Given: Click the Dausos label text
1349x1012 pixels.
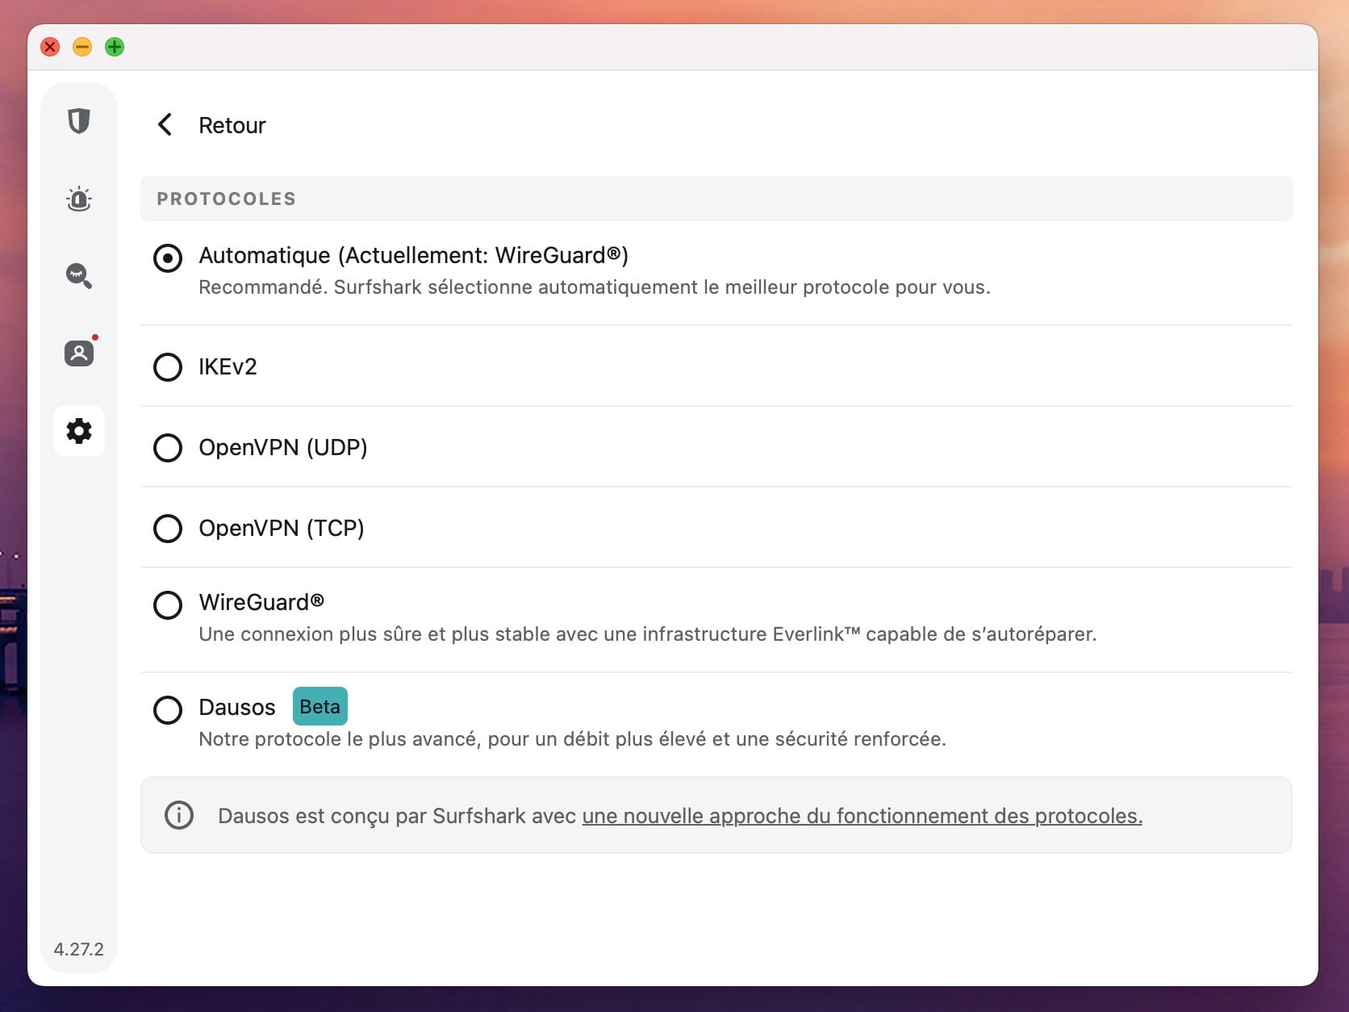Looking at the screenshot, I should (237, 707).
